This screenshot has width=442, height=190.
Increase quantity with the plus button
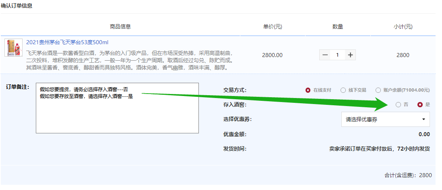[x=350, y=55]
